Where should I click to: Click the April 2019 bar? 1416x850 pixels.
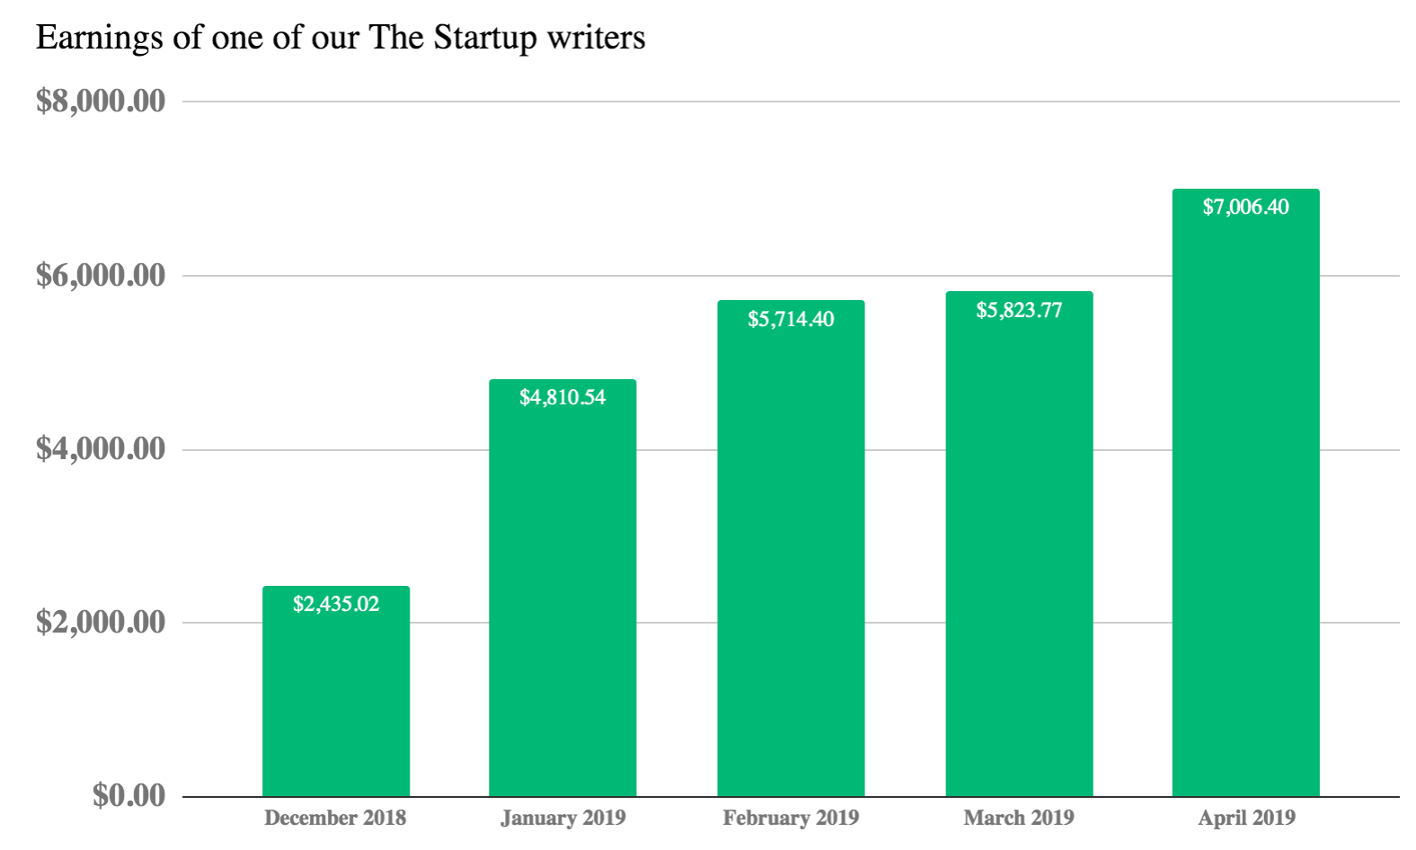1245,492
